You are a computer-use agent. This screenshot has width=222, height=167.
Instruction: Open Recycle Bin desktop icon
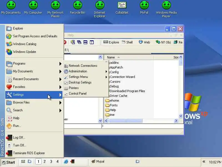(x=77, y=8)
